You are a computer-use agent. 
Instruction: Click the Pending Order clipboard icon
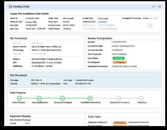pyautogui.click(x=10, y=7)
